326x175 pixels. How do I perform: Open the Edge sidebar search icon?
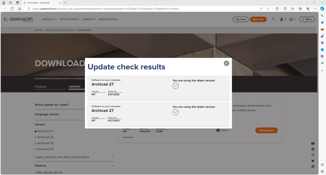click(x=322, y=16)
